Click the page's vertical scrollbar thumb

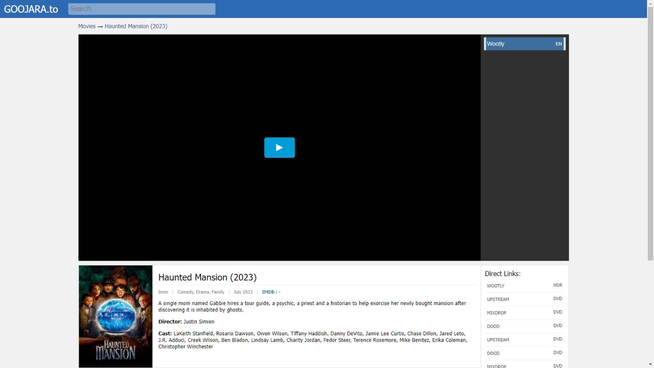pos(650,133)
